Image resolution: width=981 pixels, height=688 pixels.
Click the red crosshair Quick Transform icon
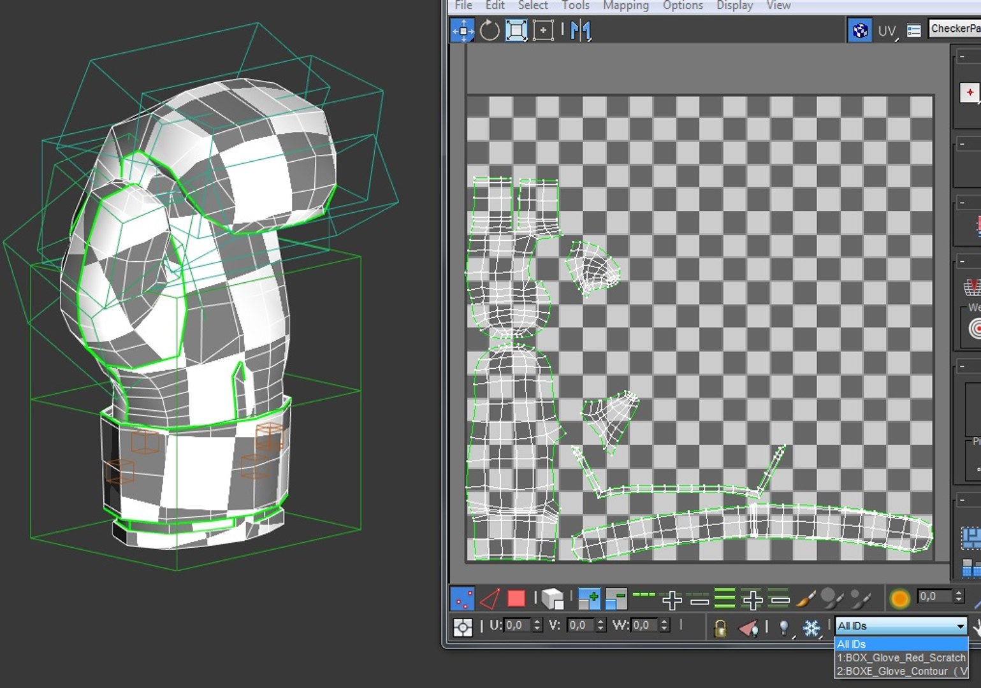pyautogui.click(x=970, y=92)
